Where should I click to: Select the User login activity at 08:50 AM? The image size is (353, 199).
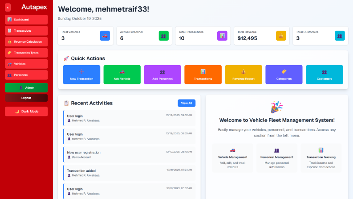point(129,136)
